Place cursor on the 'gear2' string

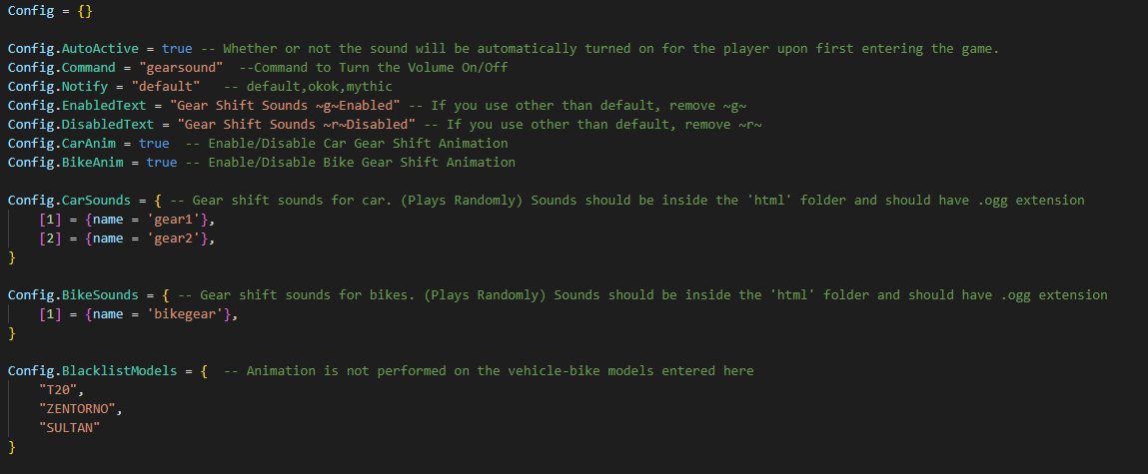click(181, 237)
